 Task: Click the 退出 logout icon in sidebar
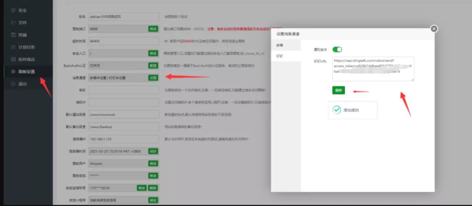point(13,84)
